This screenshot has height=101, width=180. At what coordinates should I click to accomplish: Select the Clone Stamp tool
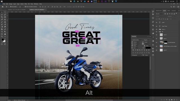coord(5,22)
